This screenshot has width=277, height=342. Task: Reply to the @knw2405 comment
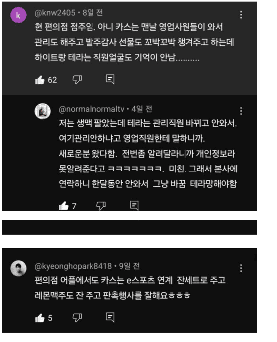[x=110, y=79]
